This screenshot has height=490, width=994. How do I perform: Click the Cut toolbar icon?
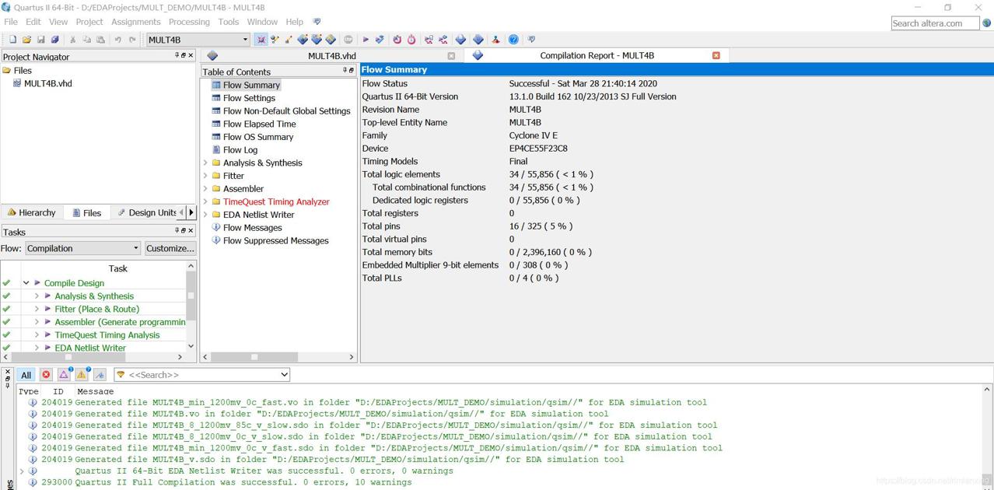[x=72, y=40]
